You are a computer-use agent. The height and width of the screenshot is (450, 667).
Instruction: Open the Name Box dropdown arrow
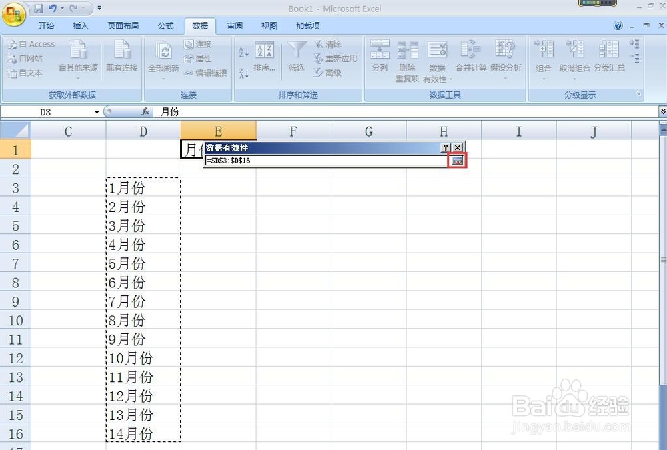click(x=95, y=111)
